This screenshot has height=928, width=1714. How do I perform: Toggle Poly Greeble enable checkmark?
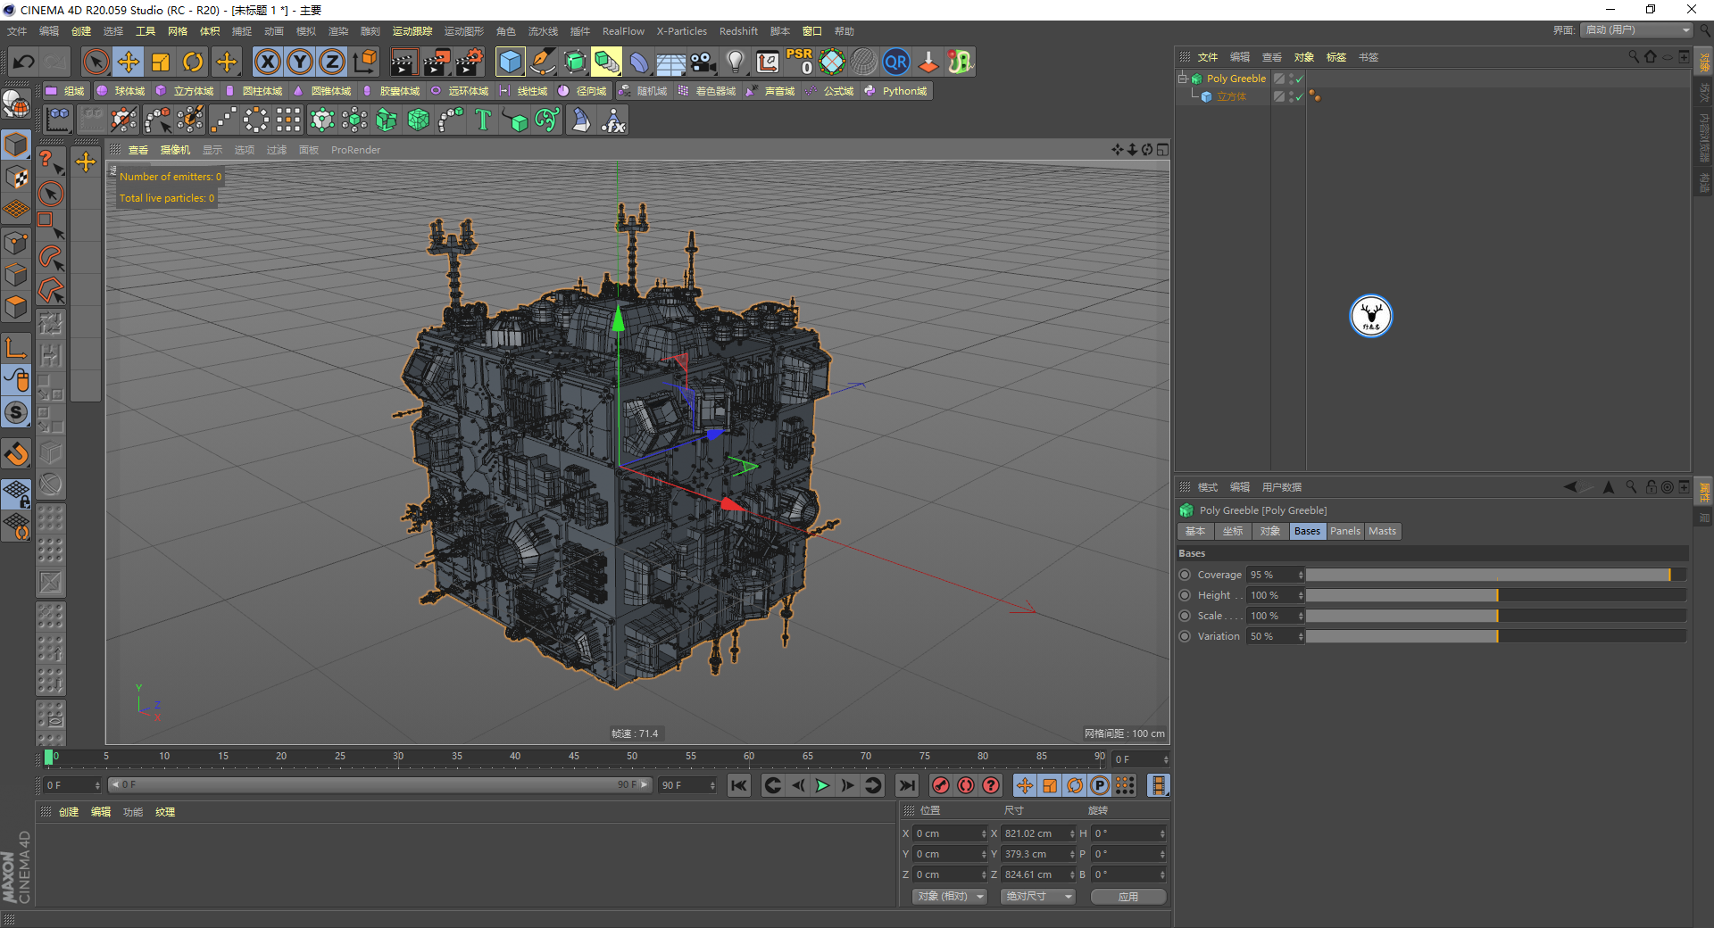pos(1300,79)
